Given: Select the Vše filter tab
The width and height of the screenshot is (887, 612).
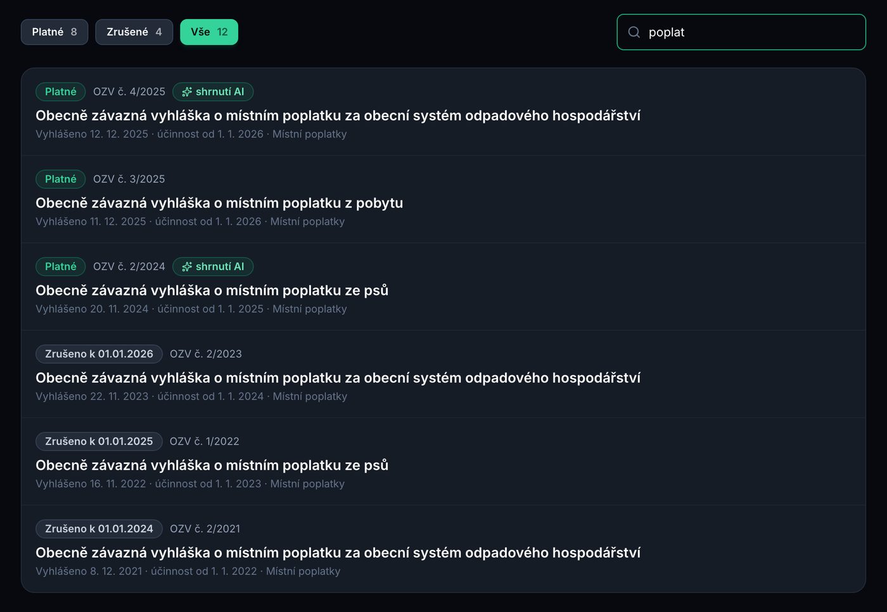Looking at the screenshot, I should click(x=209, y=32).
